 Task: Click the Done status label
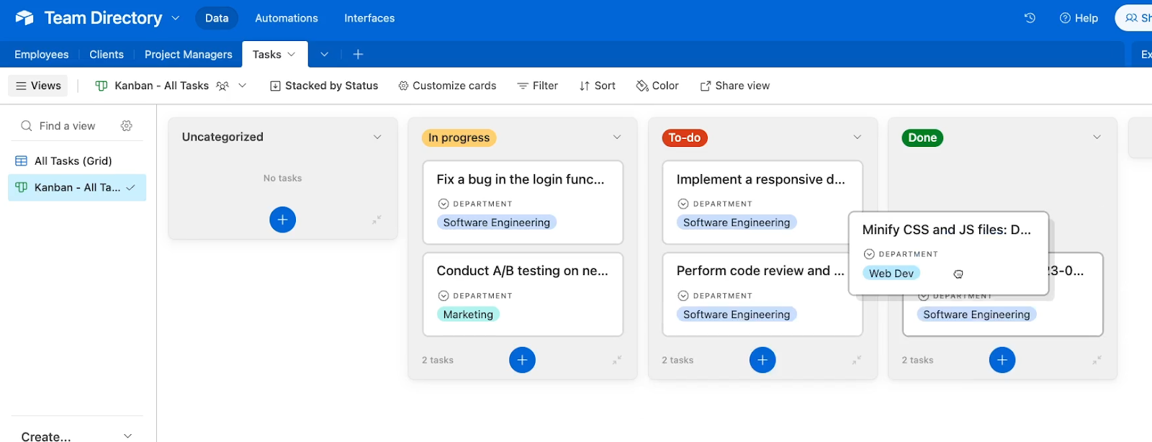click(x=922, y=137)
